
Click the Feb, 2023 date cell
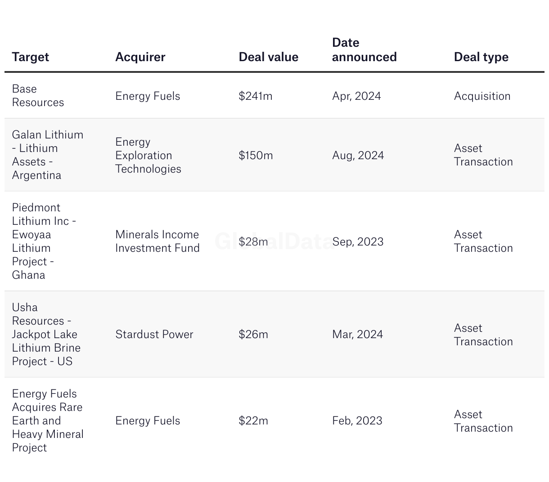[x=357, y=421]
